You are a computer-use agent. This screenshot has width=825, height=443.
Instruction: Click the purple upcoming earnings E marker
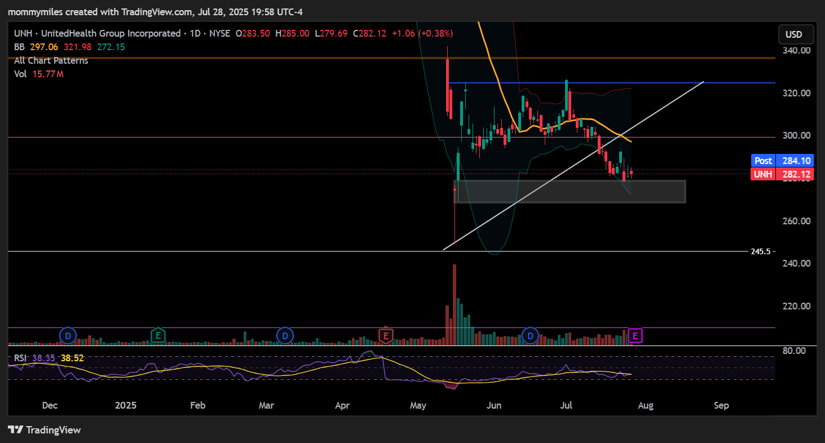point(636,336)
